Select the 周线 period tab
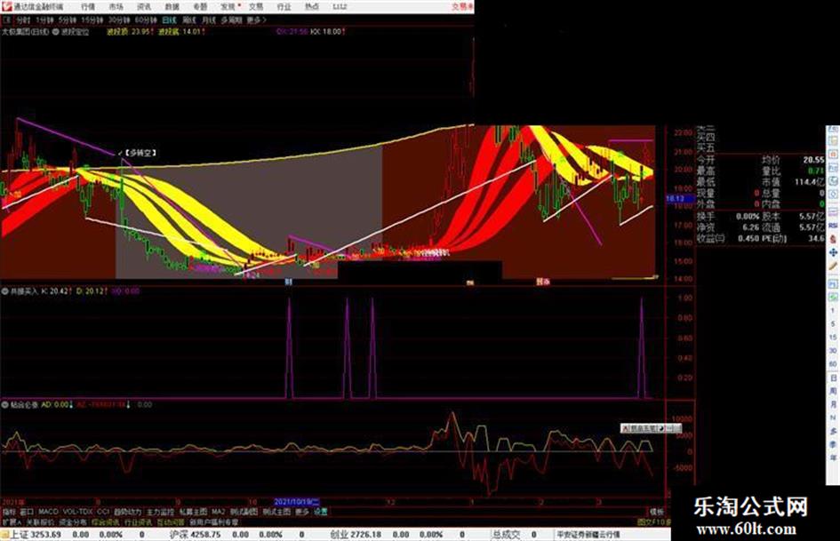The height and width of the screenshot is (541, 840). tap(189, 20)
